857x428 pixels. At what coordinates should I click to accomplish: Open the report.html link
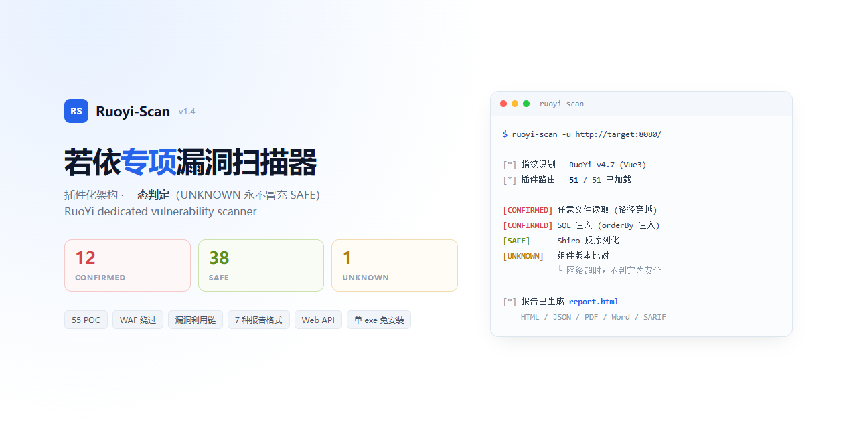pos(594,302)
